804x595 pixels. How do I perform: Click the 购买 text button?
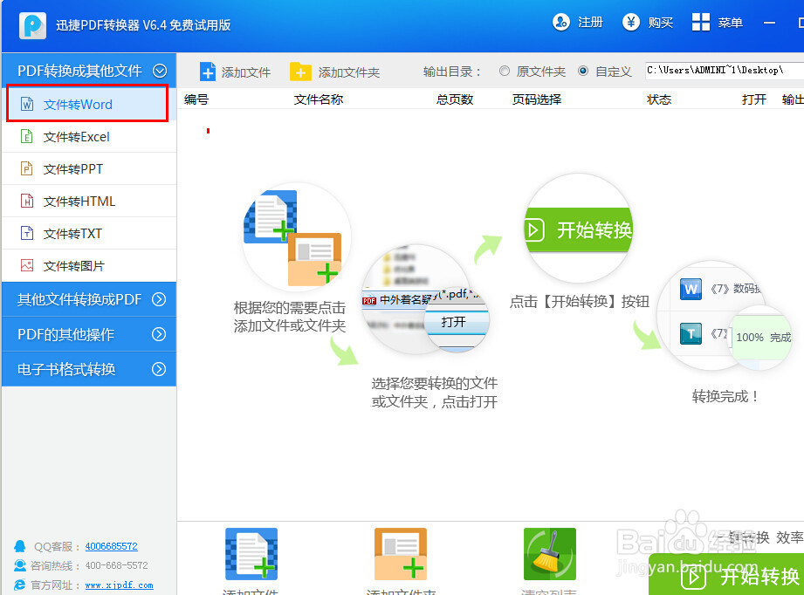point(661,23)
